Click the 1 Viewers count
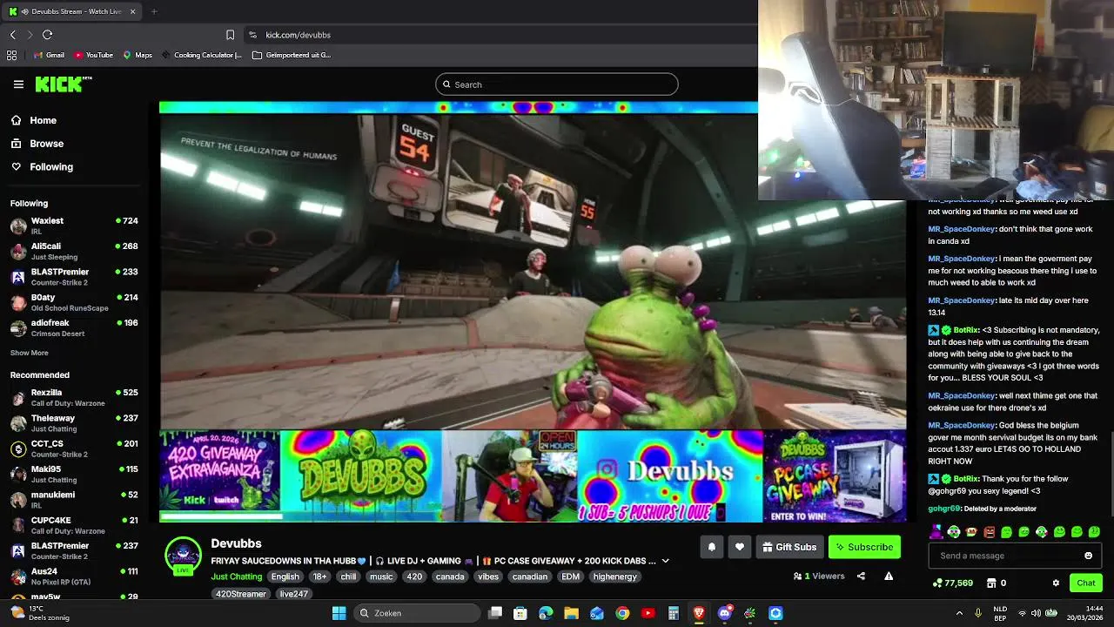The image size is (1114, 627). pyautogui.click(x=818, y=576)
